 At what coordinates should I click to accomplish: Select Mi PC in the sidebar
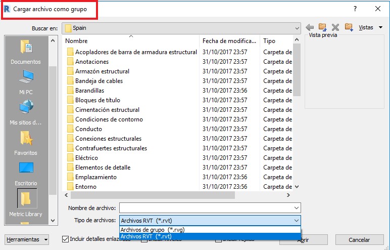[26, 82]
